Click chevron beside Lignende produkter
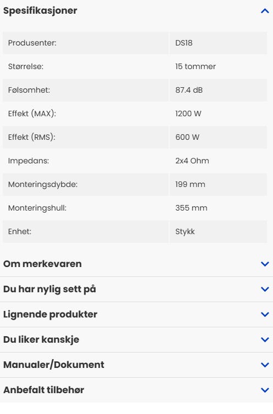The height and width of the screenshot is (414, 273). click(x=265, y=314)
